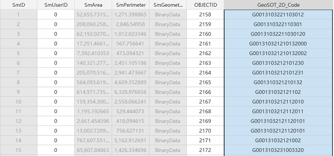The image size is (334, 156).
Task: Click OBJECTID cell 2171
Action: tap(205, 141)
